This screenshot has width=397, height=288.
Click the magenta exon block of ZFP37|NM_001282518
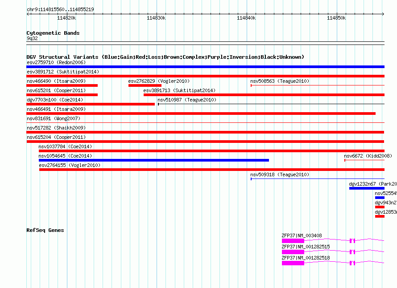coord(293,263)
